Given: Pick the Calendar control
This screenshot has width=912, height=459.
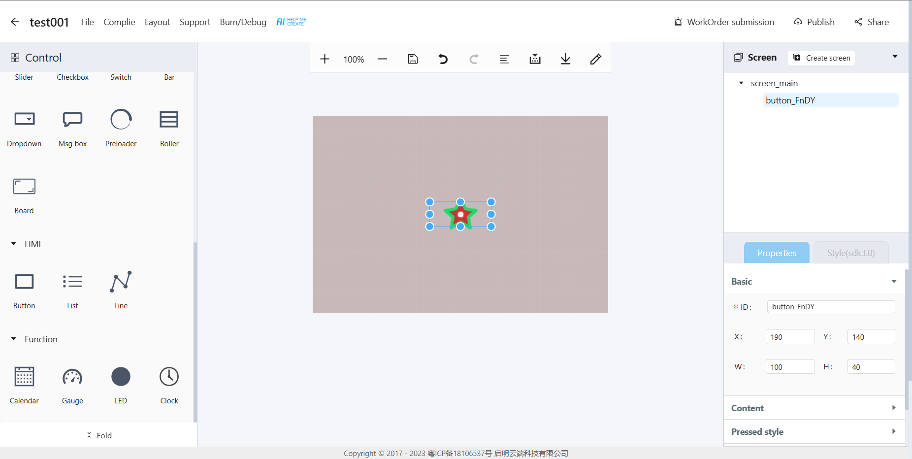Looking at the screenshot, I should click(x=24, y=385).
